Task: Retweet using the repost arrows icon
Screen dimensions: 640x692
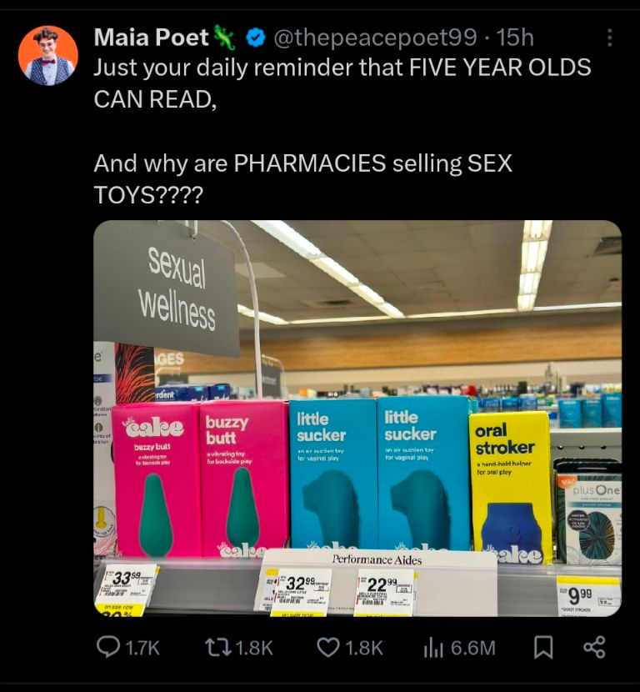Action: click(217, 648)
